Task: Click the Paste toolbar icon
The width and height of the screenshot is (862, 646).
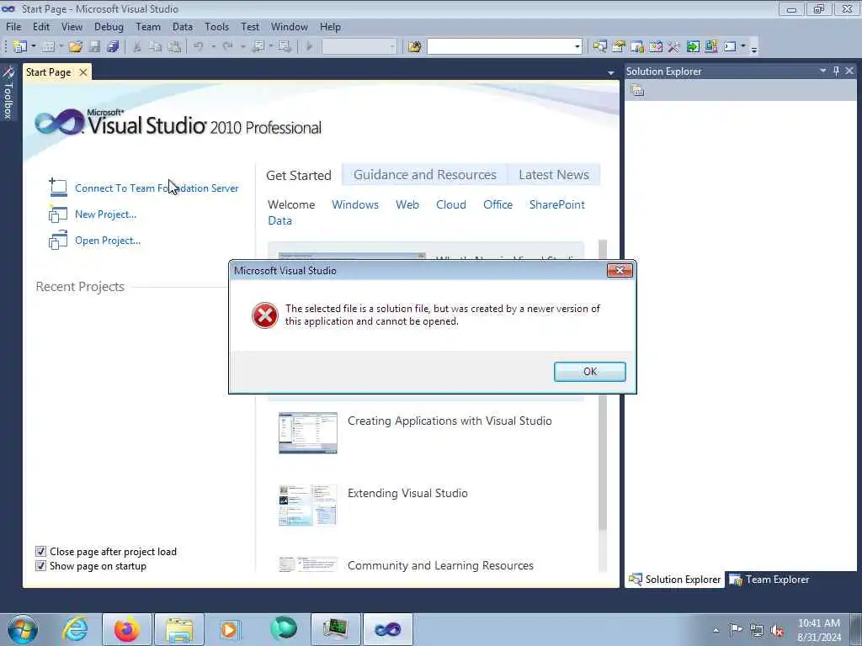Action: 174,47
